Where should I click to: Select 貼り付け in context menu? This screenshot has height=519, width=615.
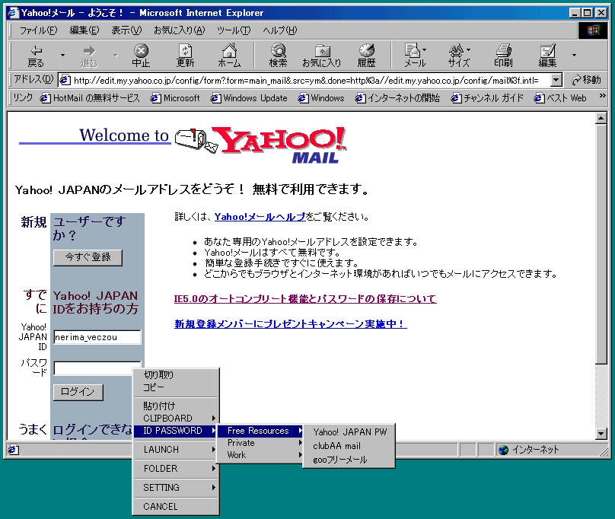pos(175,406)
